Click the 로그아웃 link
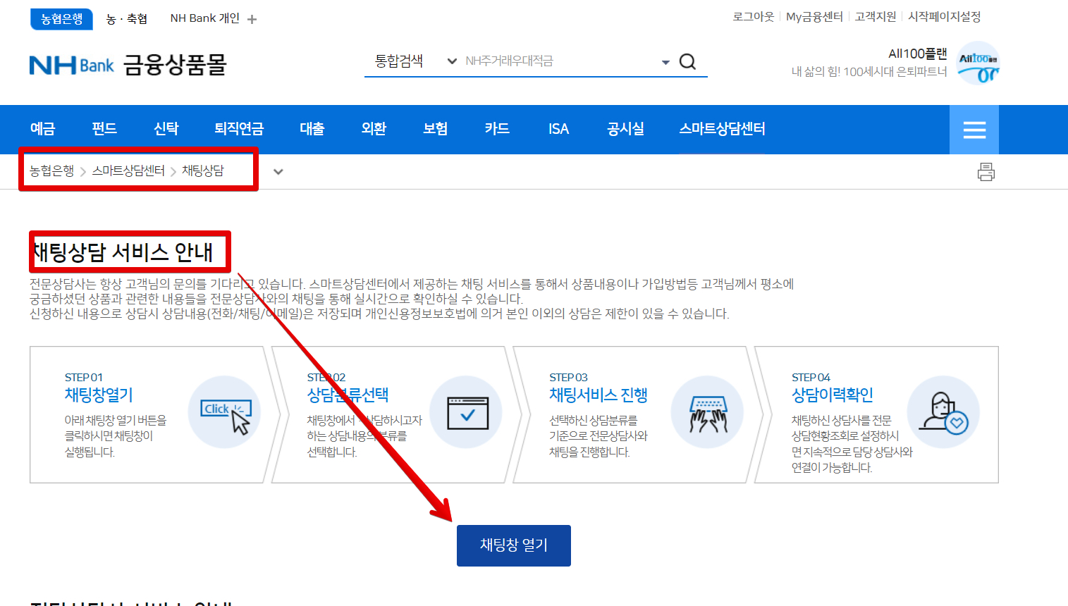Screen dimensions: 1068x606 [754, 17]
